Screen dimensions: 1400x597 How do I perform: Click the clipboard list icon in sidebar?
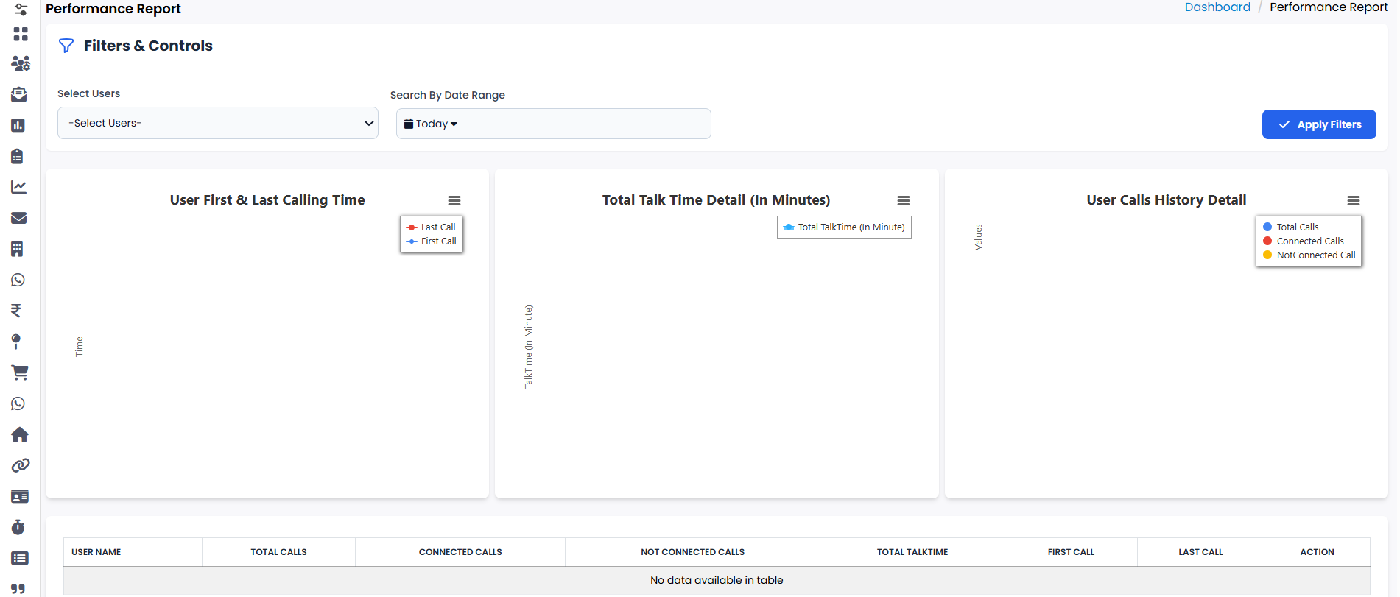(x=18, y=156)
